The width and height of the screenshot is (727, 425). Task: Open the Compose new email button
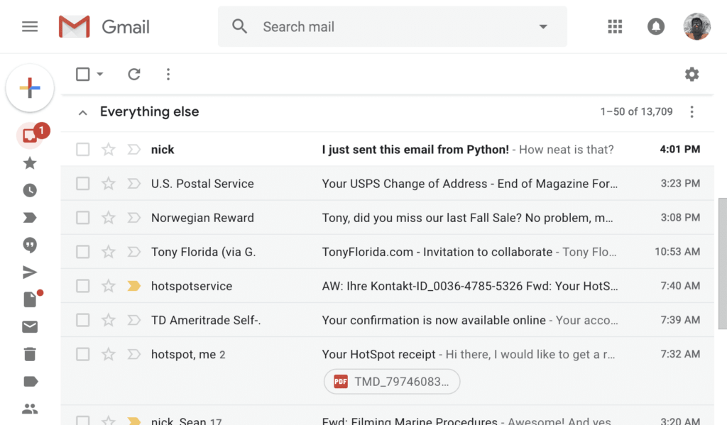(30, 88)
